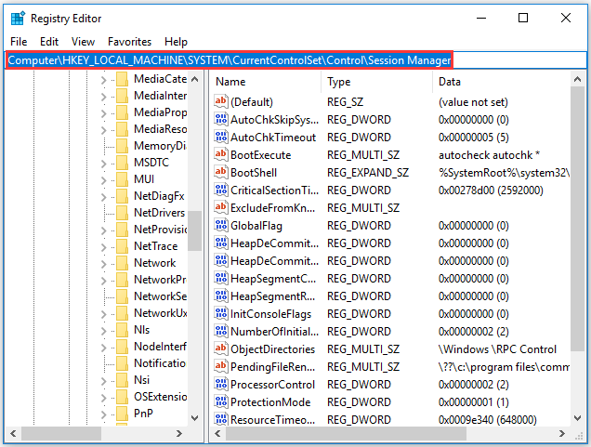The width and height of the screenshot is (591, 447).
Task: Open the Favorites menu
Action: 129,42
